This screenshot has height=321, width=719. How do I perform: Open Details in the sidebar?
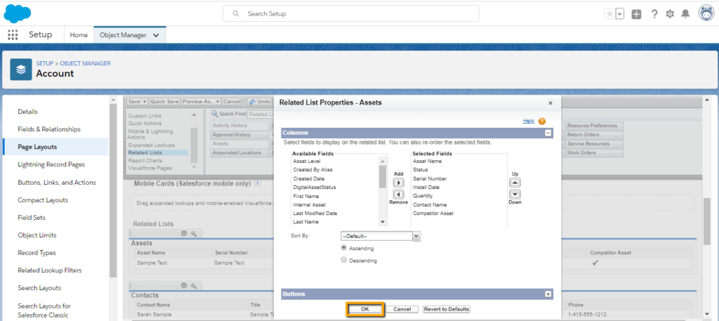(x=27, y=112)
